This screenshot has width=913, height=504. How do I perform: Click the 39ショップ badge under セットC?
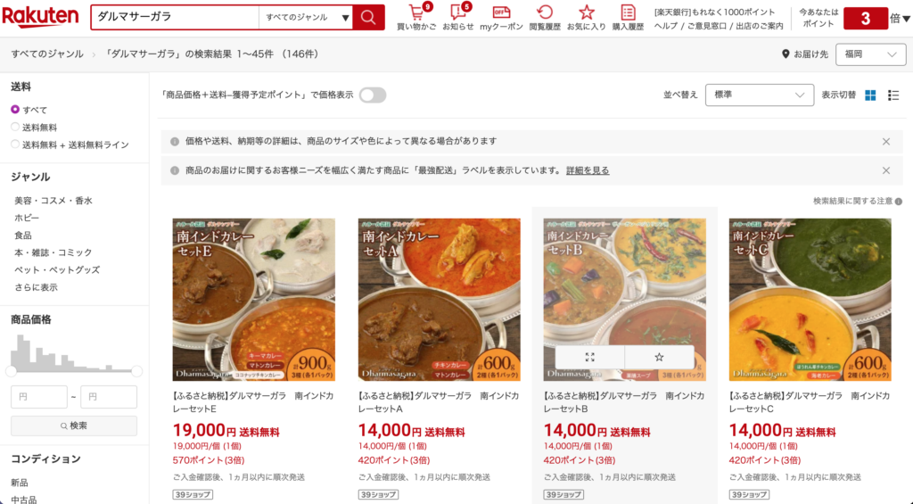749,495
